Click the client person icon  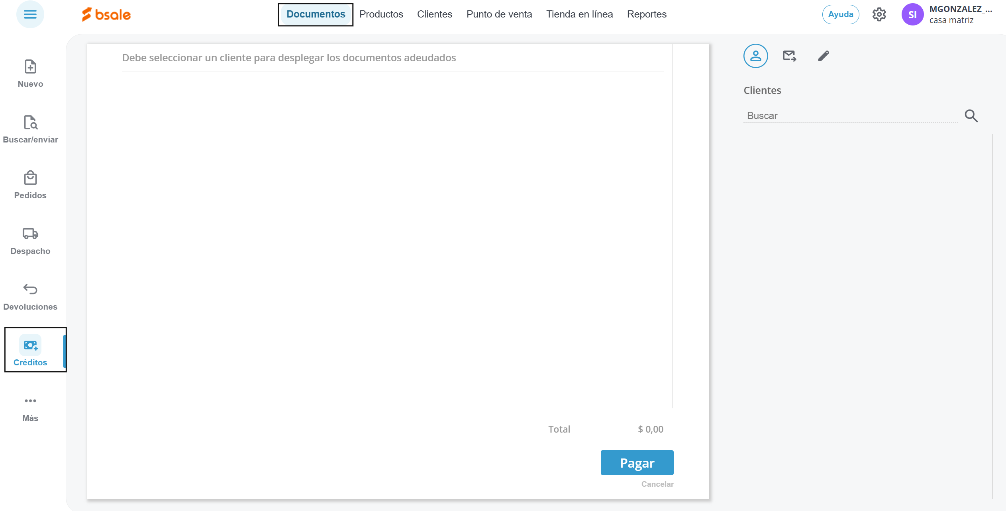[755, 56]
